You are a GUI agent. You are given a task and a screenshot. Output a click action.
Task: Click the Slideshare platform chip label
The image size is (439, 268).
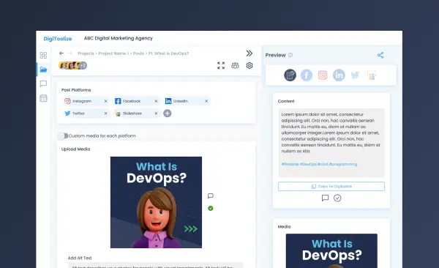132,113
